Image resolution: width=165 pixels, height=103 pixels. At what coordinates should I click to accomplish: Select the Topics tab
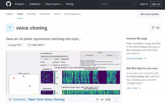coord(20,14)
